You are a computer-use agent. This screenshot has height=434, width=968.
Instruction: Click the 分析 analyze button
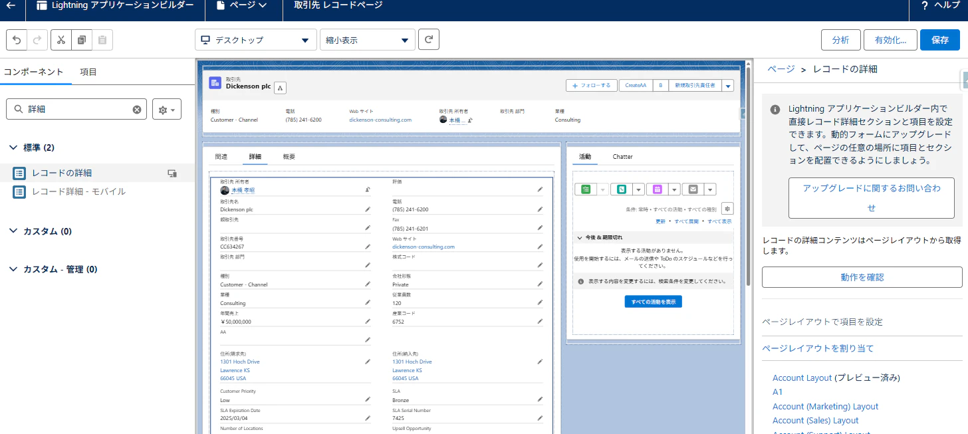point(840,40)
